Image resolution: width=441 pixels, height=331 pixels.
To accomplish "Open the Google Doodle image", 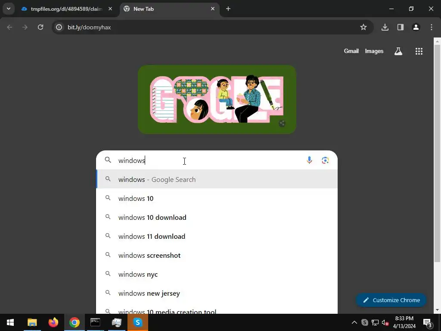I will pyautogui.click(x=217, y=100).
